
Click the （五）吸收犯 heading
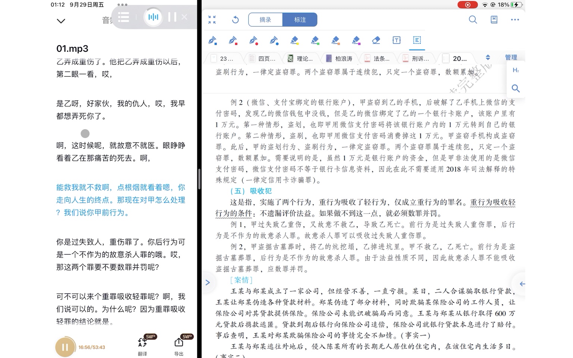pos(251,191)
